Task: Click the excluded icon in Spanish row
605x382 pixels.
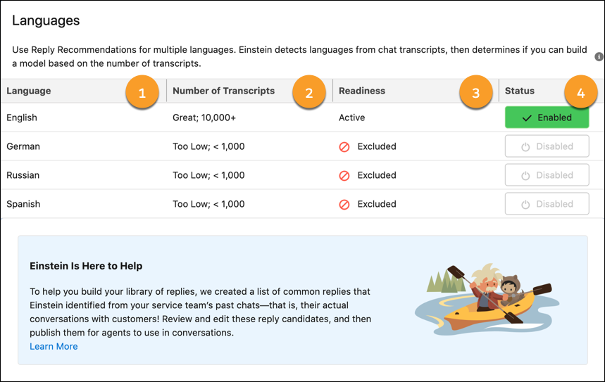Action: [344, 205]
